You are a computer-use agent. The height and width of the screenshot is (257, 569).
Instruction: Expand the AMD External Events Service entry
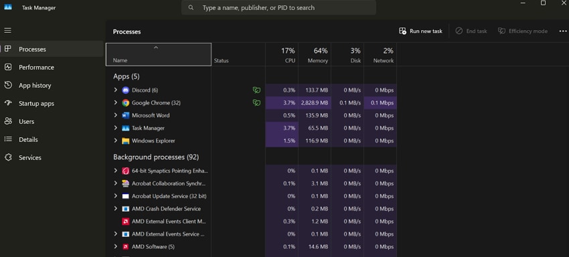click(x=115, y=234)
